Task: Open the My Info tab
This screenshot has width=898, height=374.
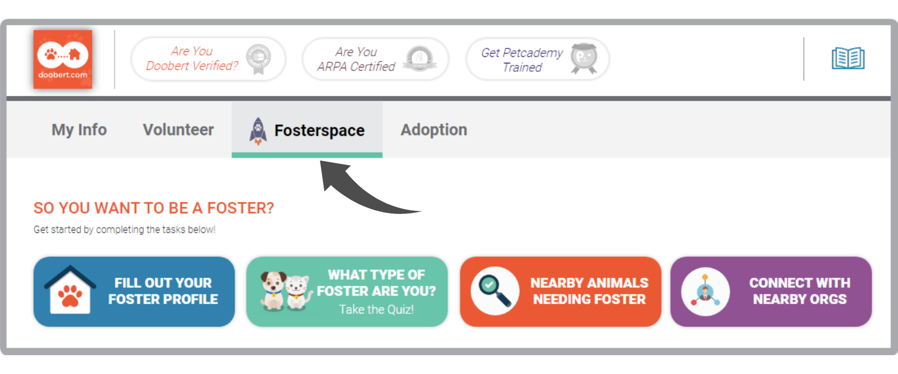Action: click(x=79, y=130)
